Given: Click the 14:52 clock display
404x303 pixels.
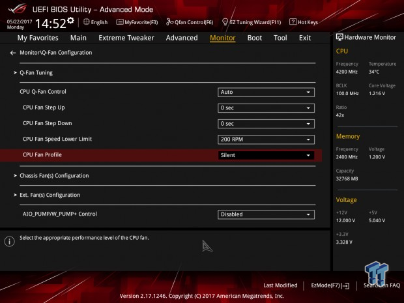Looking at the screenshot, I should point(51,23).
